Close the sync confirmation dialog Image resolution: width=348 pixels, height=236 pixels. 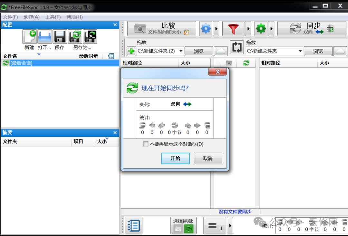(x=217, y=72)
